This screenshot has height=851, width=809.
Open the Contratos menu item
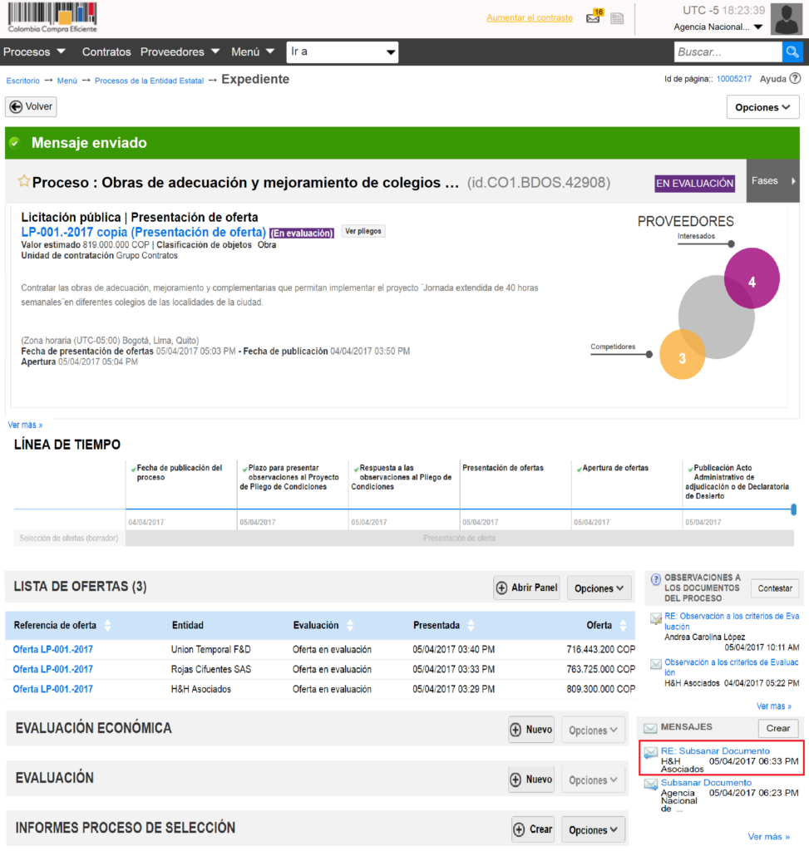coord(106,52)
